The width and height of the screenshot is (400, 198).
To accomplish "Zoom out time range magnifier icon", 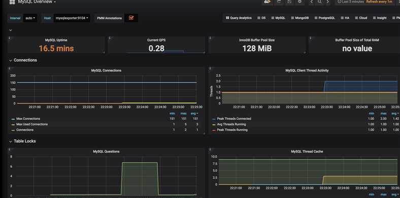I will click(x=319, y=2).
